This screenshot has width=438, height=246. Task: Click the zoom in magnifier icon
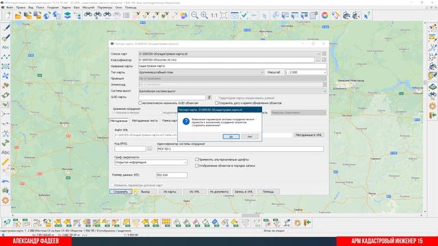click(x=204, y=15)
